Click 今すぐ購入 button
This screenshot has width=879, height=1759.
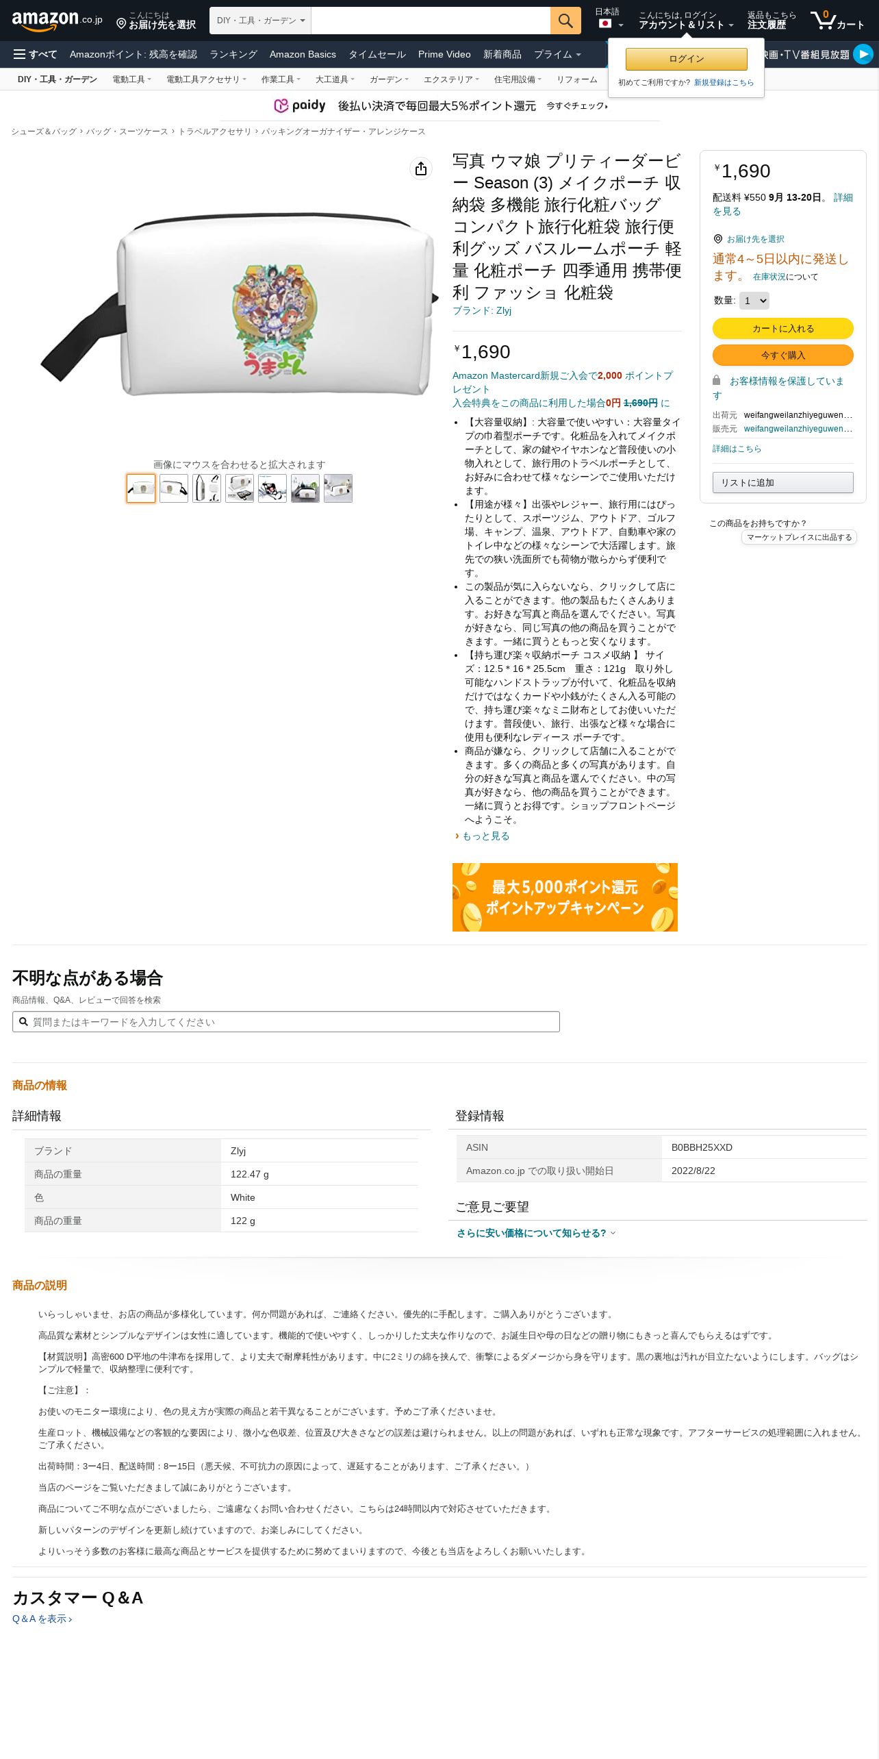[x=783, y=355]
